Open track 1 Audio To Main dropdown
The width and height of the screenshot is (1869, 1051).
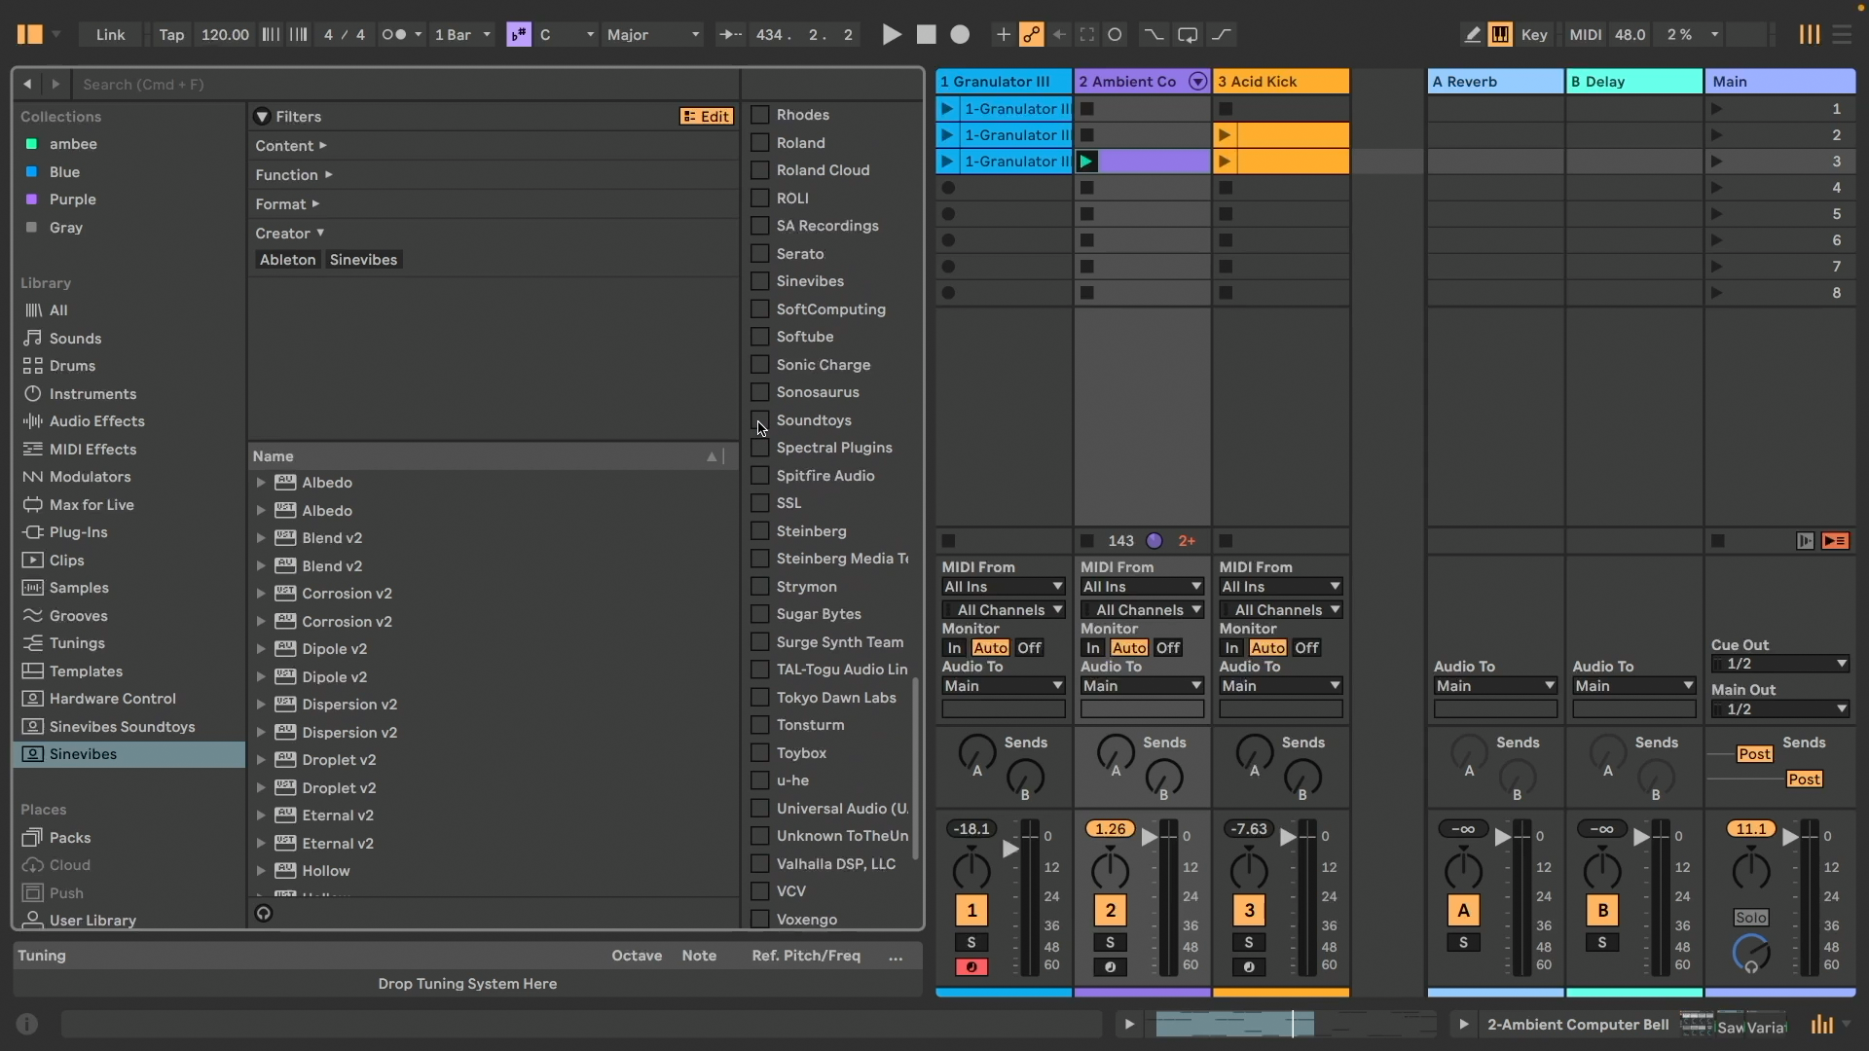click(1003, 685)
